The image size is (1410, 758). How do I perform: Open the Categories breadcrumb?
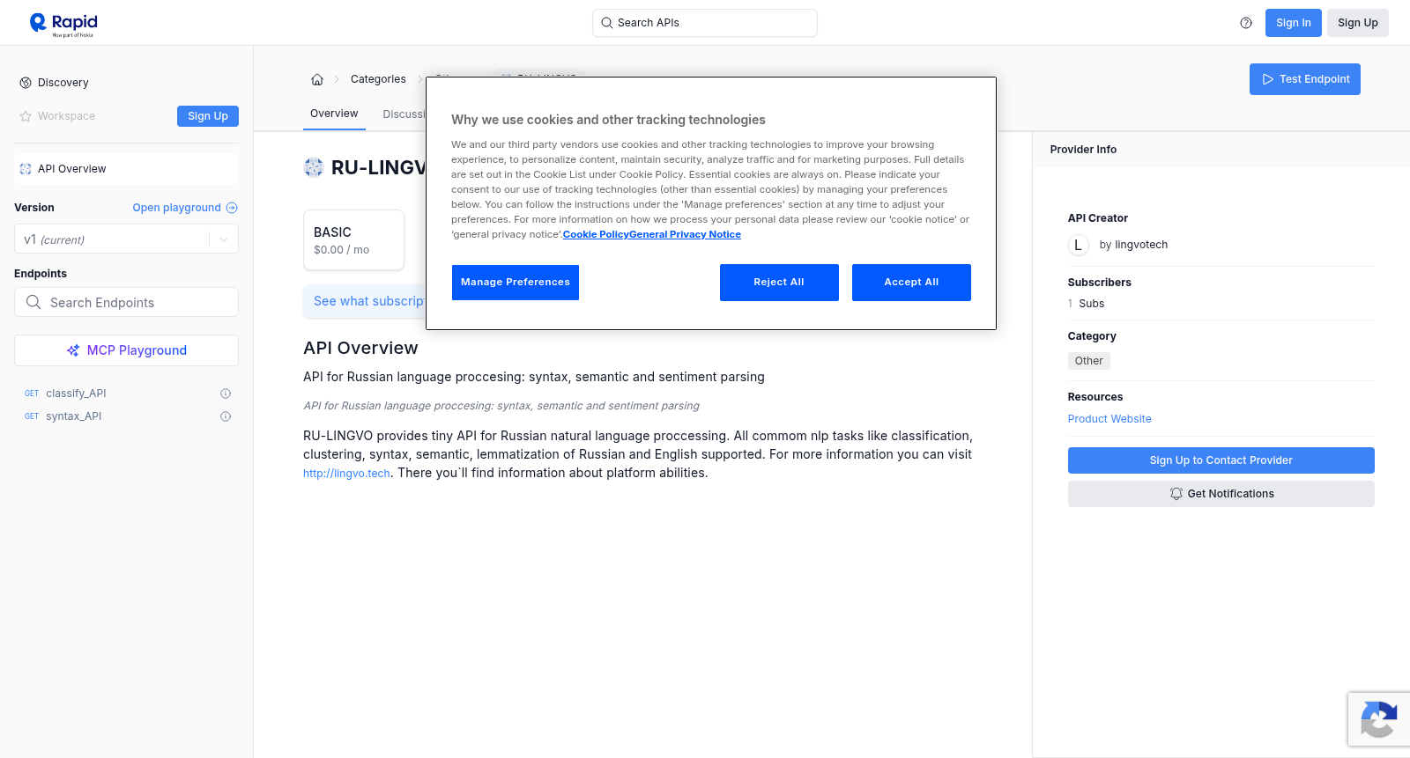tap(378, 79)
